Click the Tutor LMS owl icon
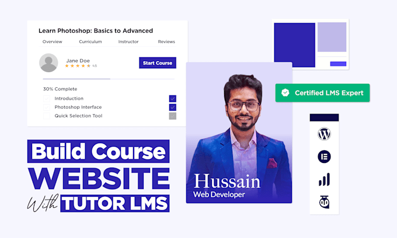This screenshot has width=397, height=238. (x=324, y=202)
